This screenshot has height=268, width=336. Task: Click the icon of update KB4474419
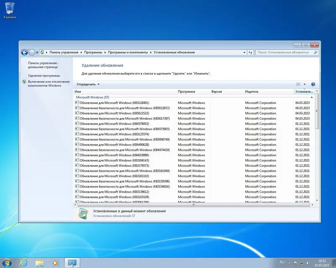77,150
